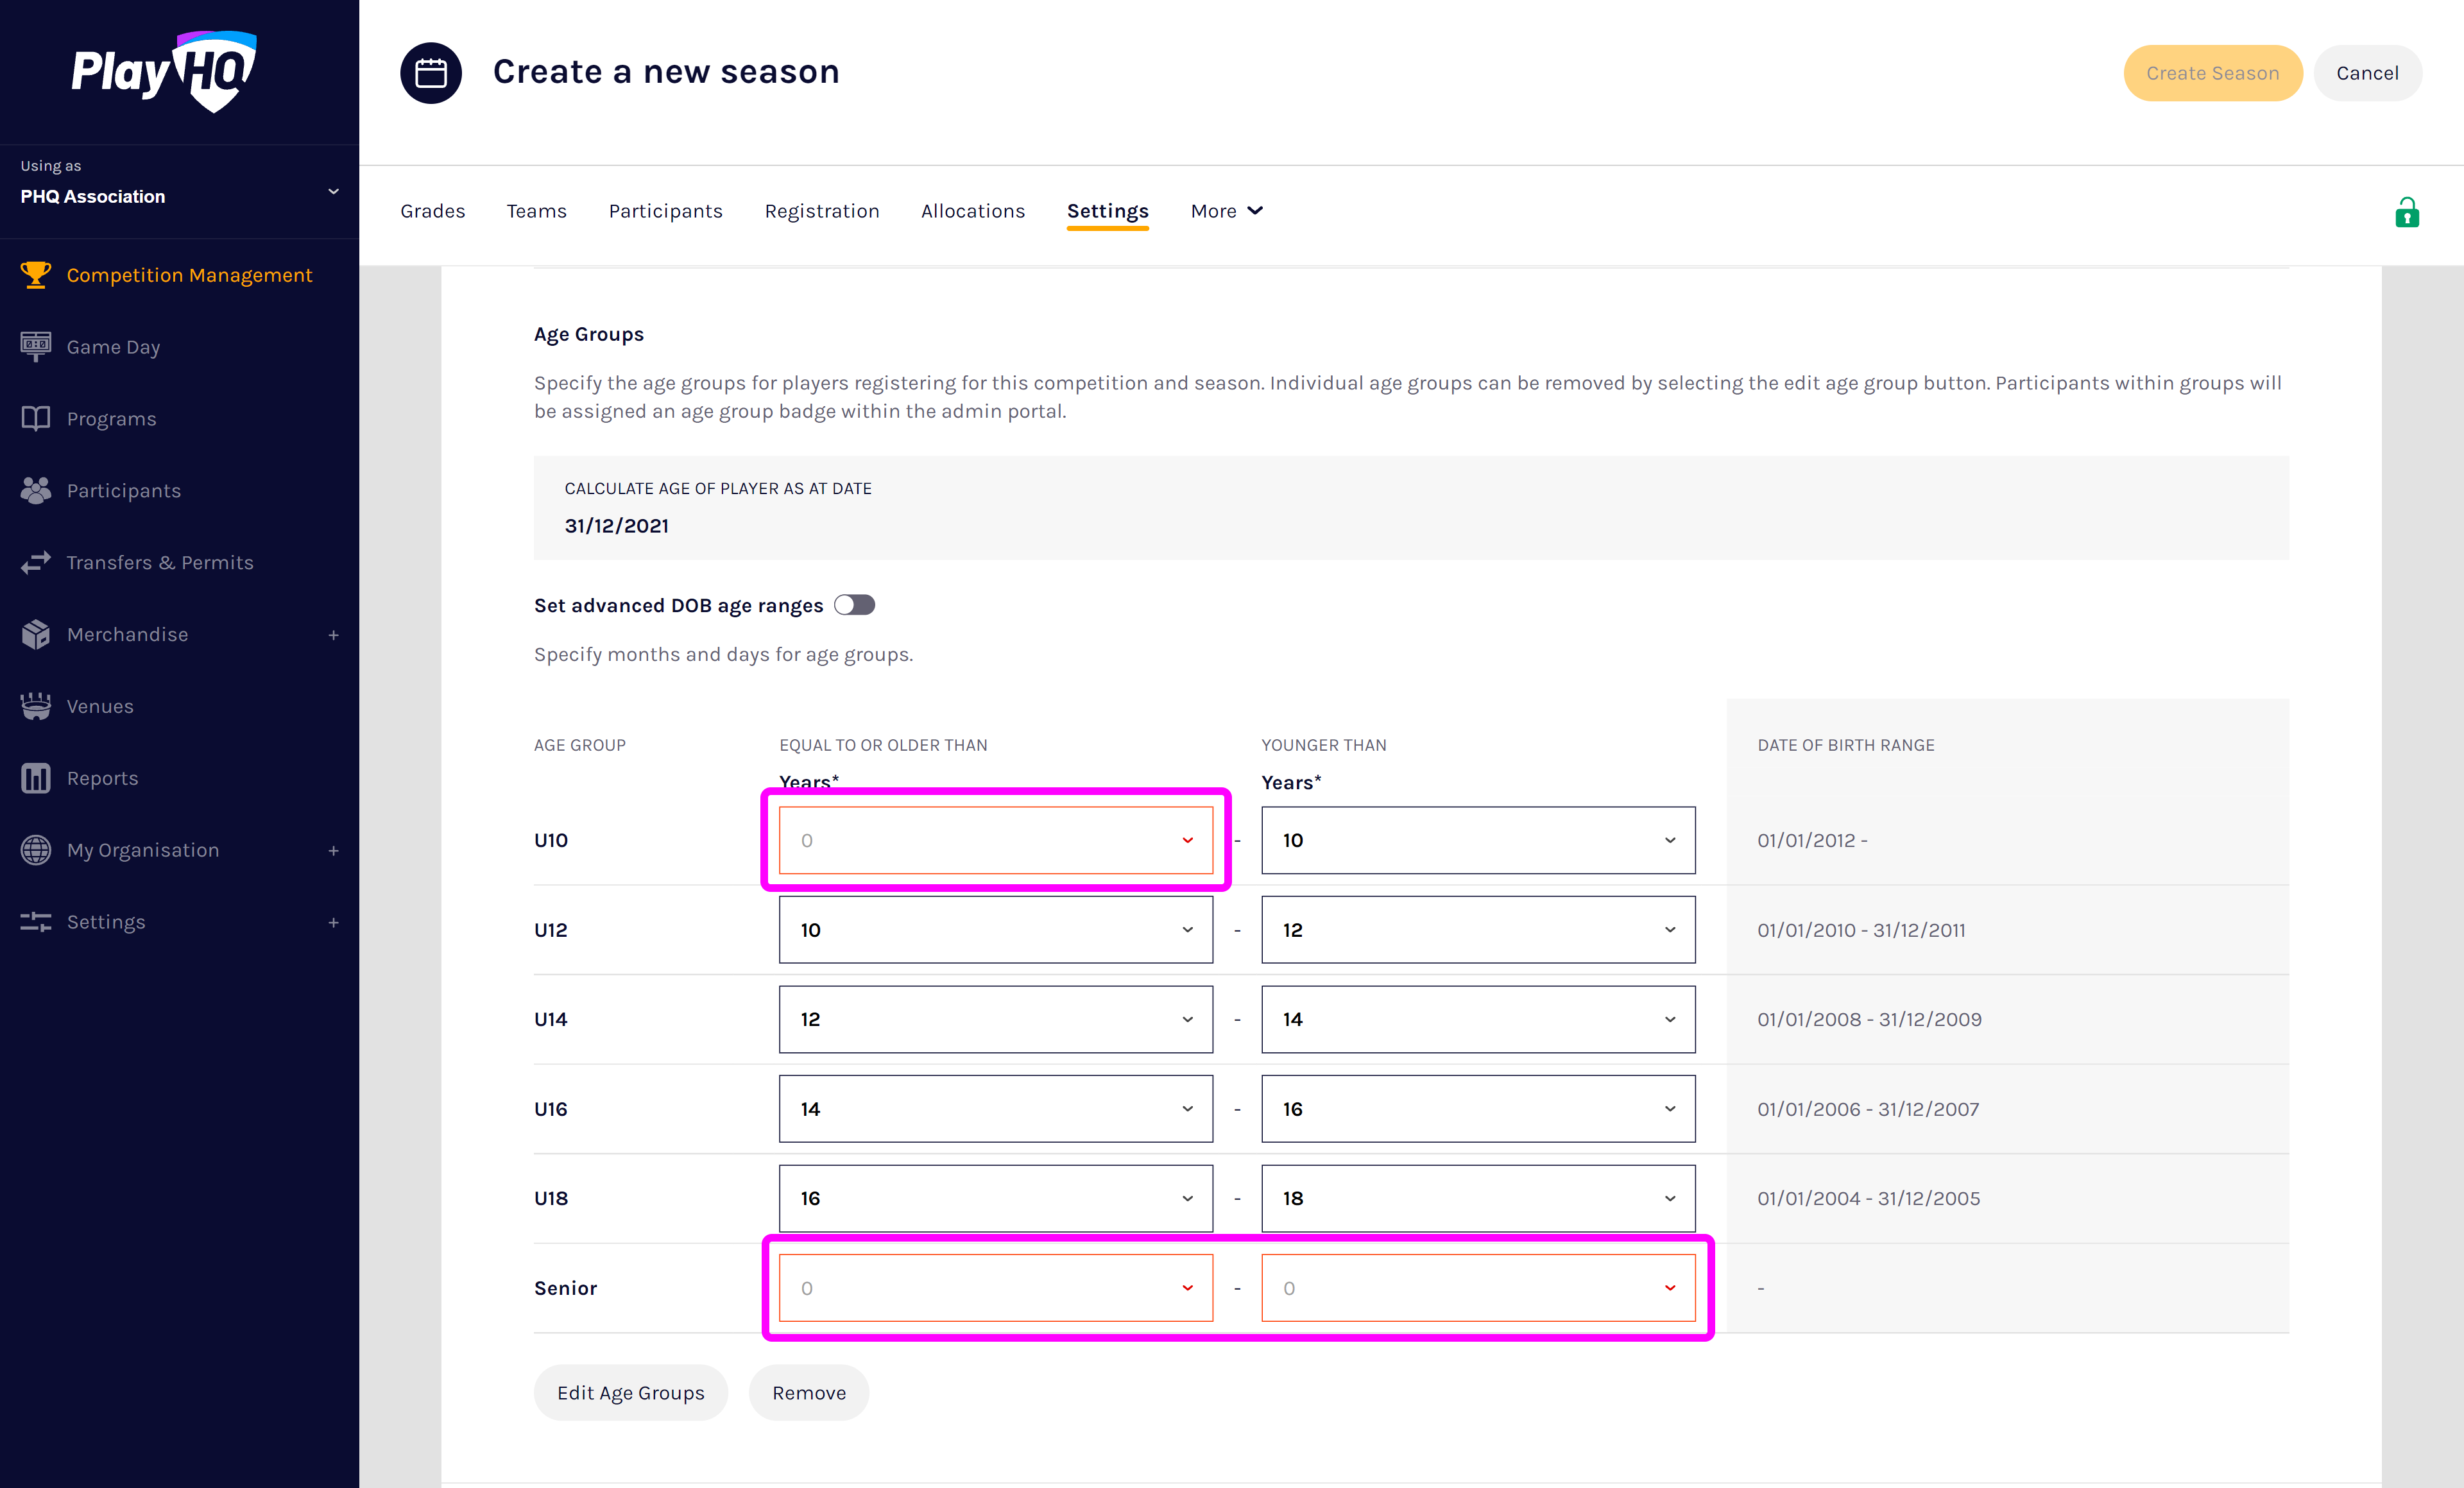Open U10 older-than years dropdown

[x=995, y=840]
